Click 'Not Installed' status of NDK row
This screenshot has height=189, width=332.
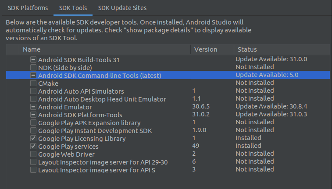pyautogui.click(x=255, y=67)
